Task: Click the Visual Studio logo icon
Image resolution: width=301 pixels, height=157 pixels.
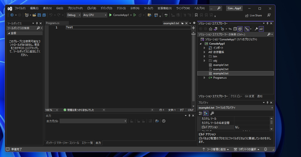Action: click(x=10, y=8)
